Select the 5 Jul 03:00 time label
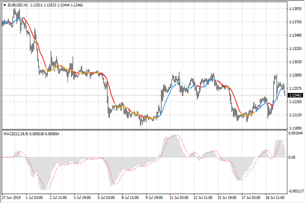Viewport: 305px width, 203px height. click(x=106, y=198)
